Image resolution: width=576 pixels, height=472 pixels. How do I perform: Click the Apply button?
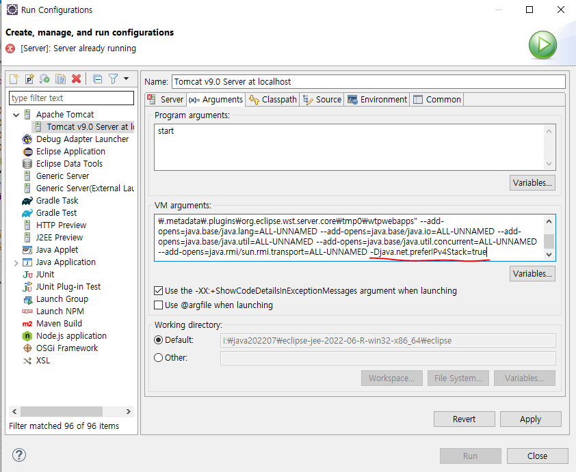[x=530, y=419]
